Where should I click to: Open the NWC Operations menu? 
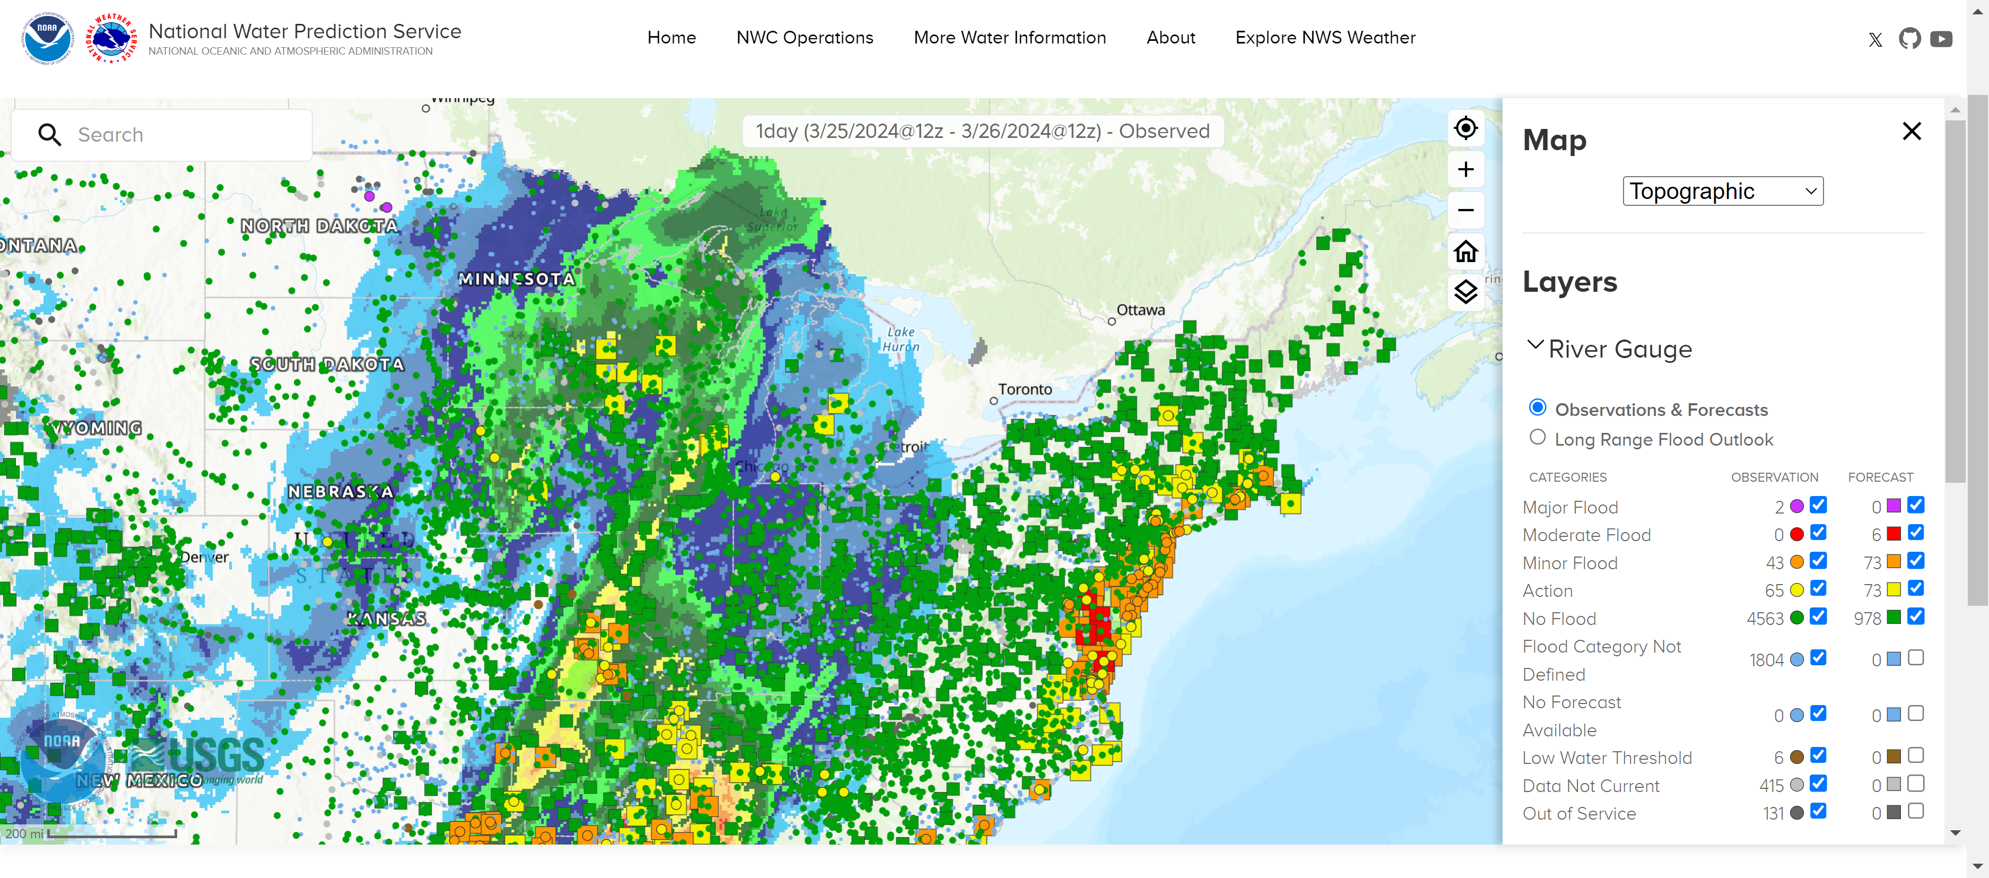click(x=804, y=38)
